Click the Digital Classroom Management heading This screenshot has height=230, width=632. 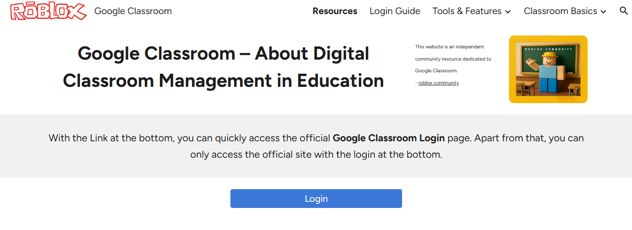click(x=223, y=67)
